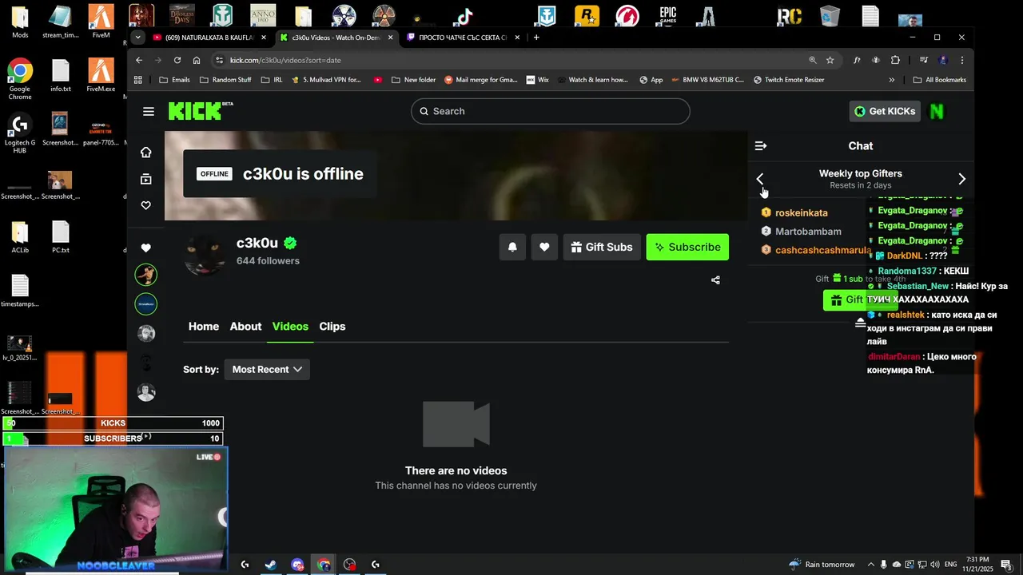Open the Epic Games desktop shortcut
Viewport: 1023px width, 575px height.
(x=667, y=16)
